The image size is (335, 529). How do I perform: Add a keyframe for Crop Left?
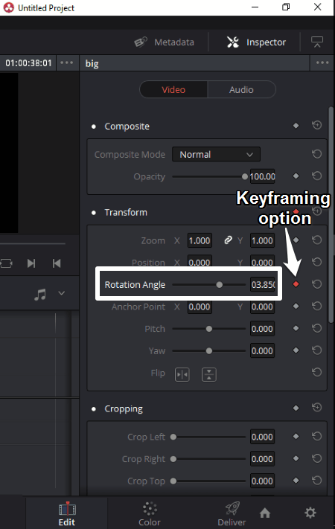tap(296, 436)
